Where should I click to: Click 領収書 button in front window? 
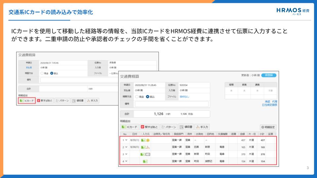[x=186, y=127]
